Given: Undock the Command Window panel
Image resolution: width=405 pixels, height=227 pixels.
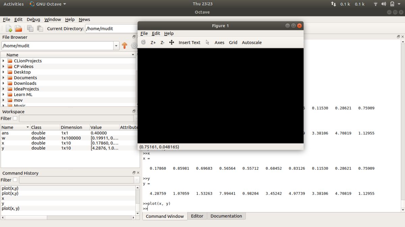Looking at the screenshot, I should coord(399,37).
